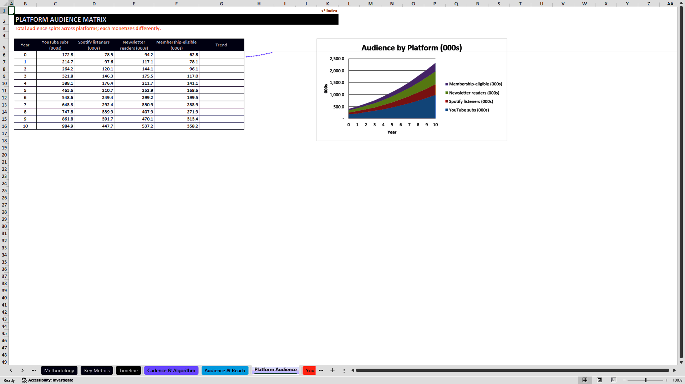This screenshot has height=384, width=685.
Task: Click Membership-eligible purple legend swatch
Action: (x=447, y=84)
